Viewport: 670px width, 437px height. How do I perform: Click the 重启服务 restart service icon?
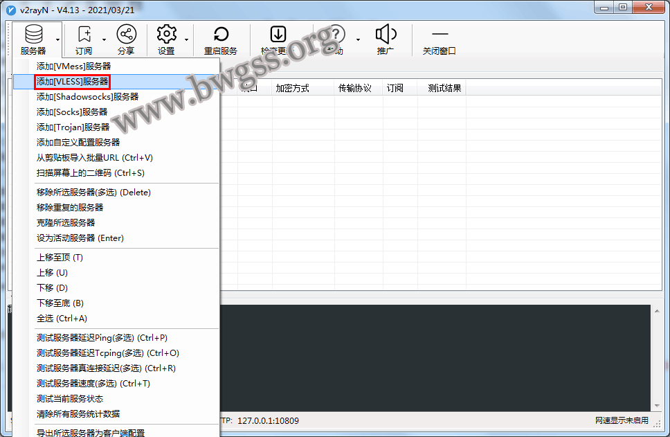click(x=221, y=34)
